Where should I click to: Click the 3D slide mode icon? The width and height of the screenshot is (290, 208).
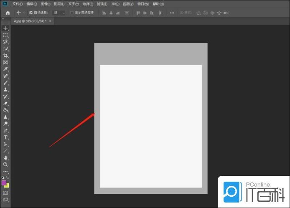(x=219, y=13)
